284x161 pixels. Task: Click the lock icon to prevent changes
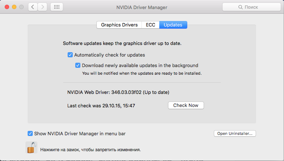pos(31,147)
